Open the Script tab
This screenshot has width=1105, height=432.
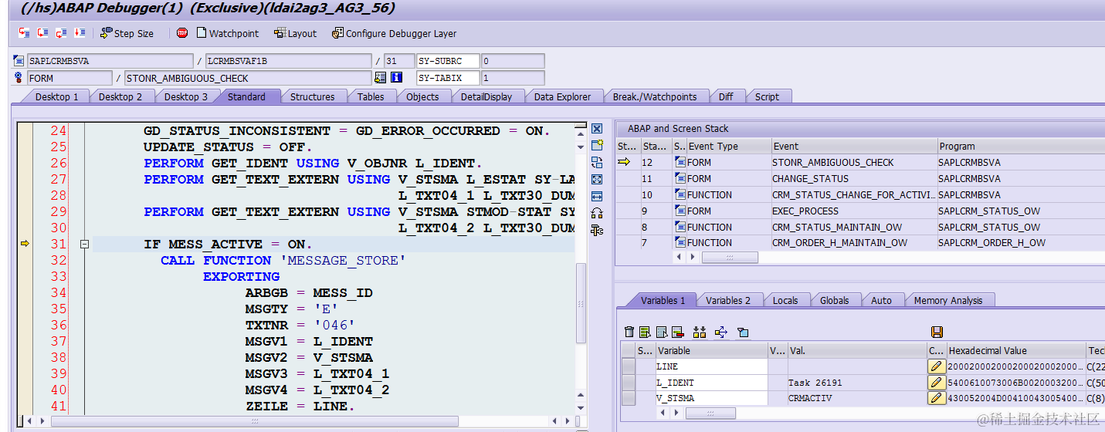tap(767, 96)
